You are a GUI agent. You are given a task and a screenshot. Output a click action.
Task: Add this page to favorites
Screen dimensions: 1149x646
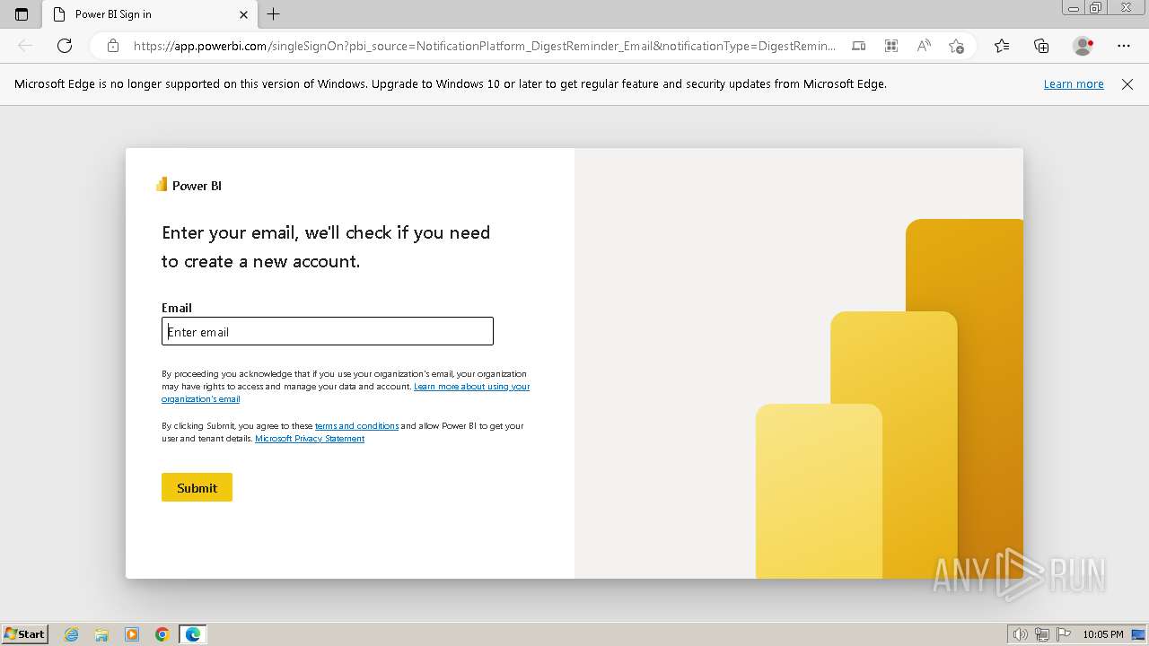(x=956, y=46)
